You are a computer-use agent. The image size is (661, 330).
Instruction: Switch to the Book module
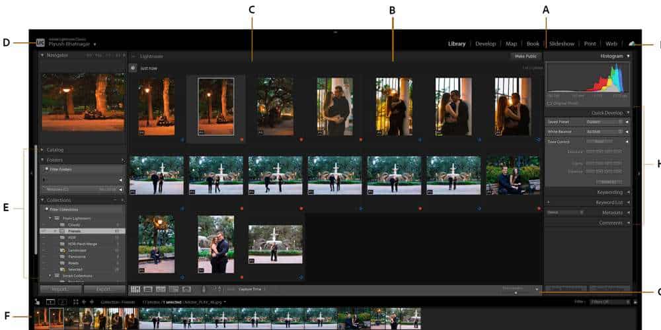(533, 44)
